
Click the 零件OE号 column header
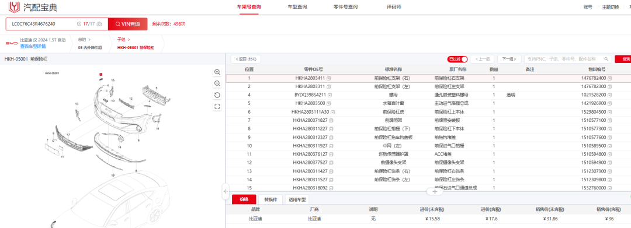pos(314,69)
